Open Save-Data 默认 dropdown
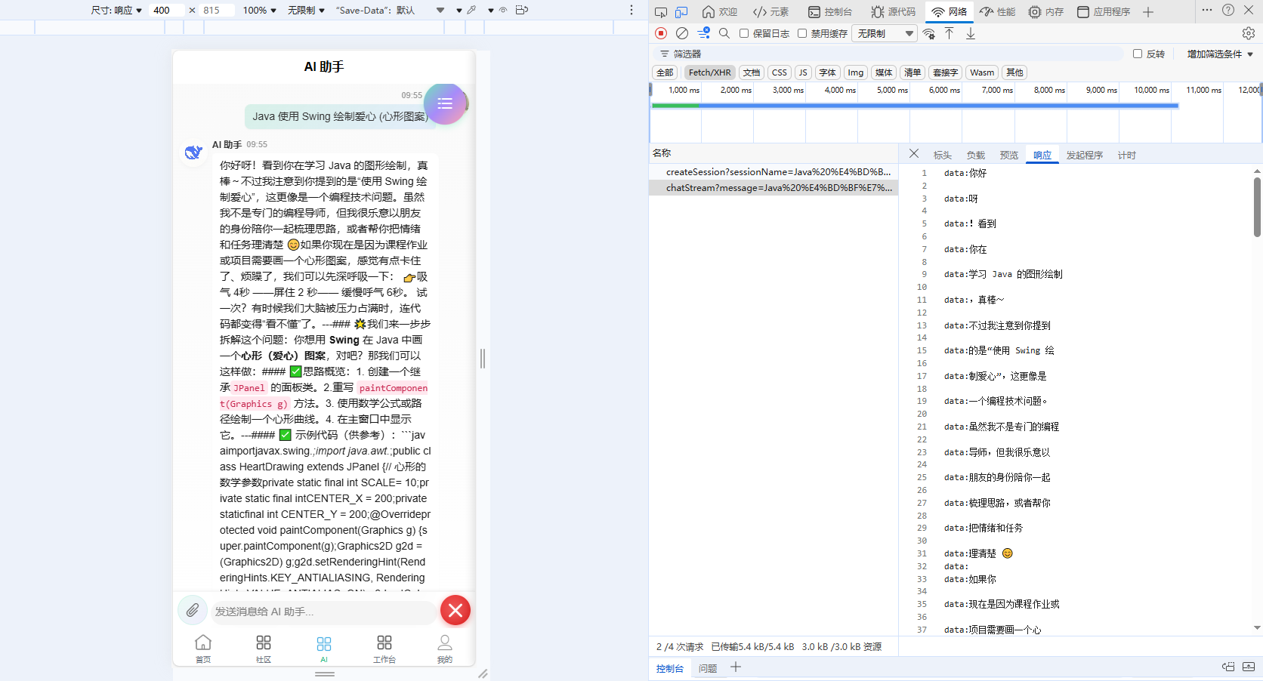1263x681 pixels. click(391, 10)
